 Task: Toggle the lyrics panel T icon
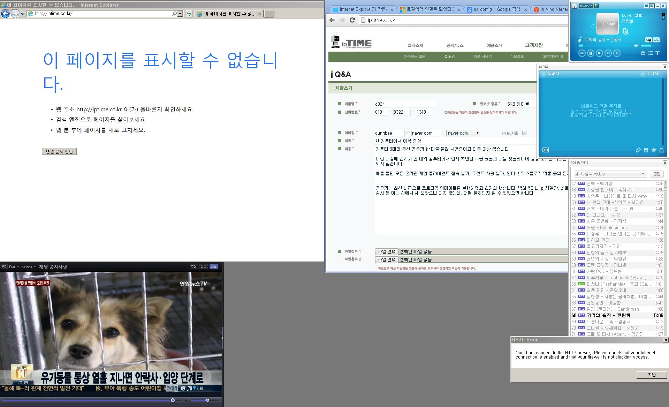coord(657,53)
